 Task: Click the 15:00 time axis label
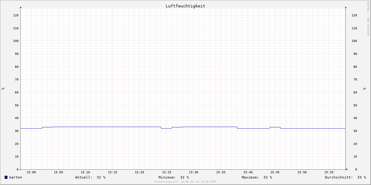pos(31,172)
